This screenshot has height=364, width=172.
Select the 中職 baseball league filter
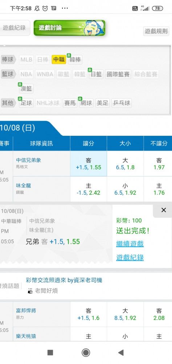pos(59,60)
